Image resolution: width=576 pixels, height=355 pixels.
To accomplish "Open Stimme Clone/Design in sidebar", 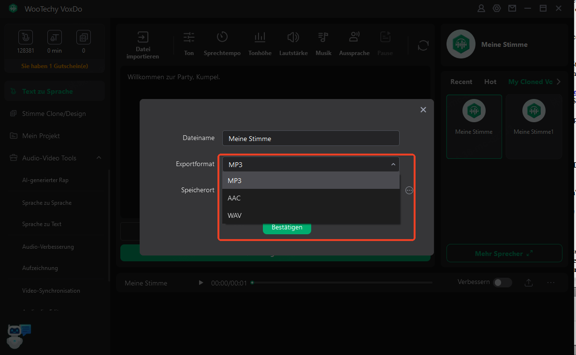I will [x=54, y=114].
